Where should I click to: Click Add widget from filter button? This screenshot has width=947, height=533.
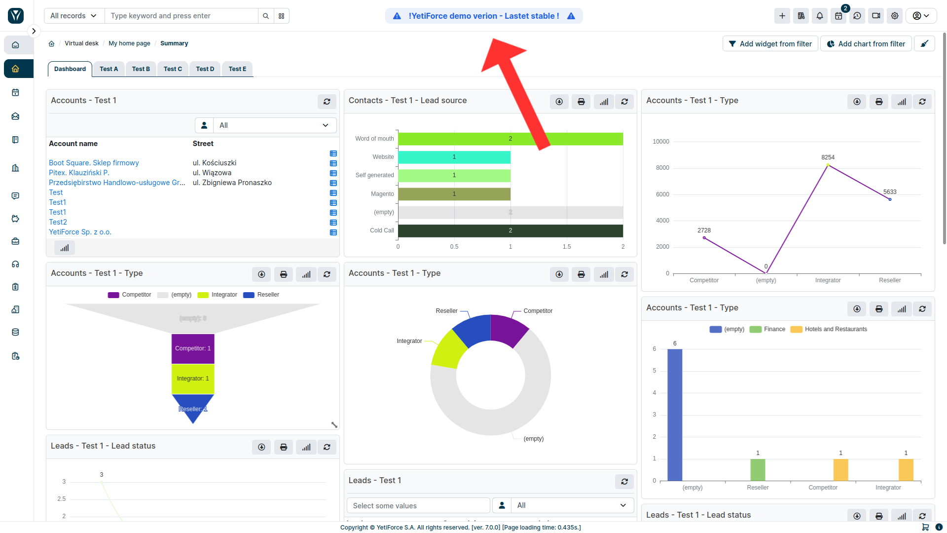(x=770, y=44)
